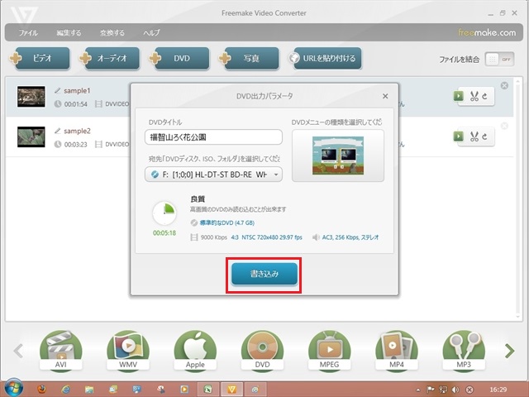
Task: Click the 書き込み burn button
Action: point(264,275)
